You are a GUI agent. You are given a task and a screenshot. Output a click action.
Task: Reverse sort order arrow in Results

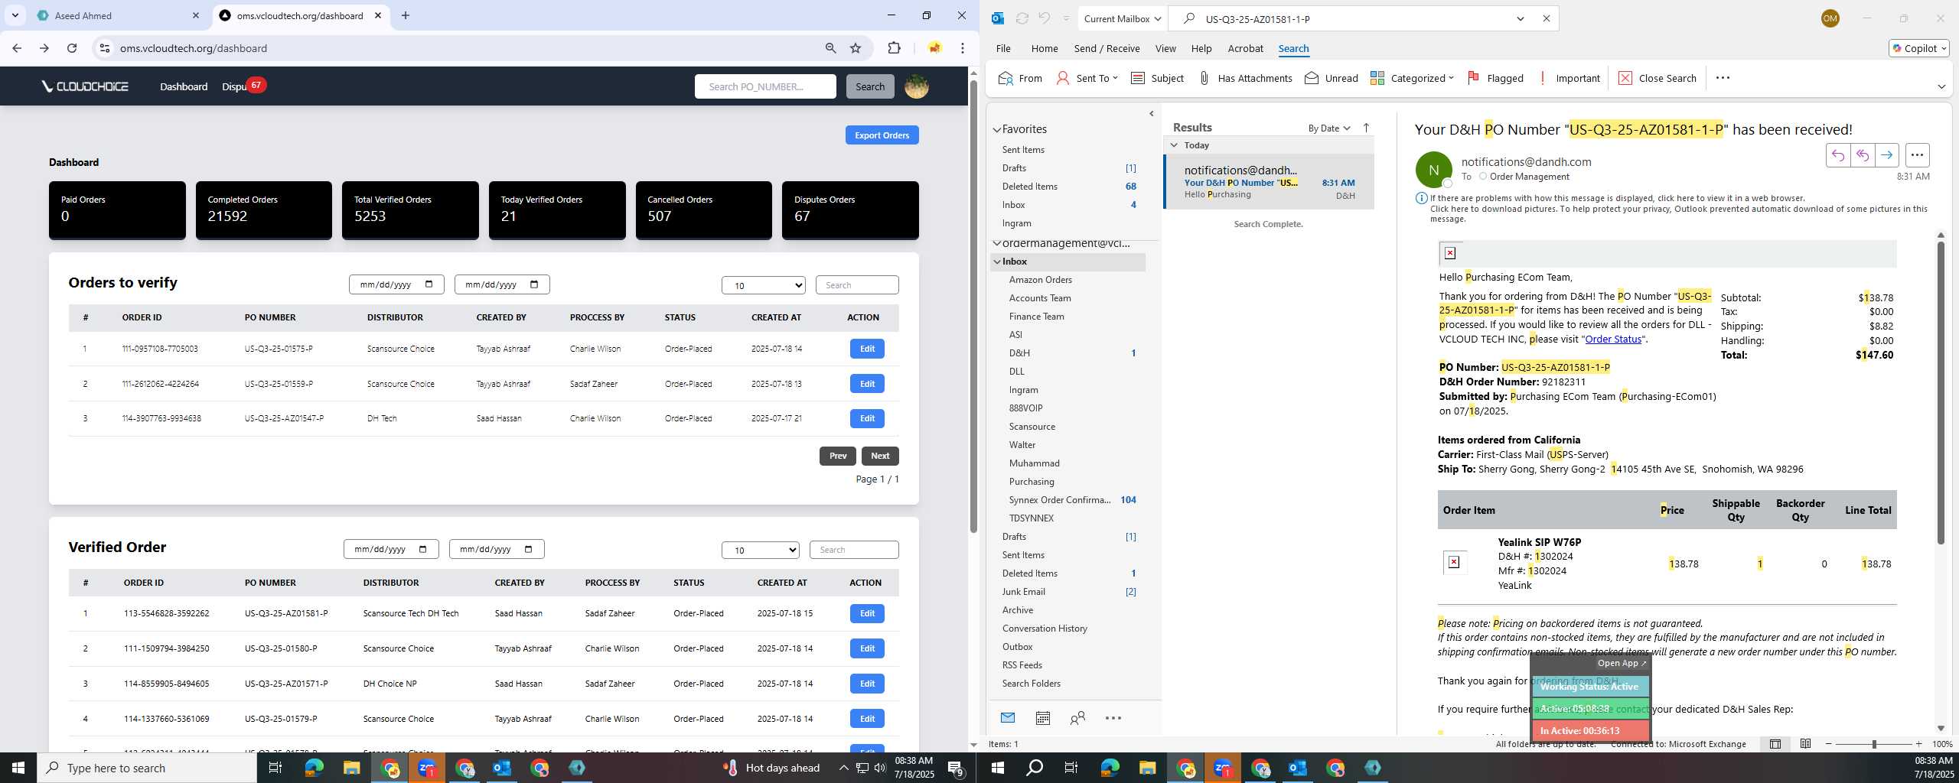point(1366,128)
